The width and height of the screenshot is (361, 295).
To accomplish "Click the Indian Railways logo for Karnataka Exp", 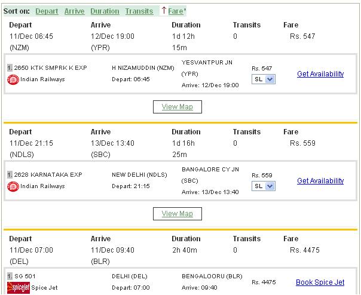I will click(x=12, y=186).
